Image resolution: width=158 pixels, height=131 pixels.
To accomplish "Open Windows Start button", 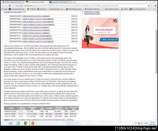I will (3, 123).
